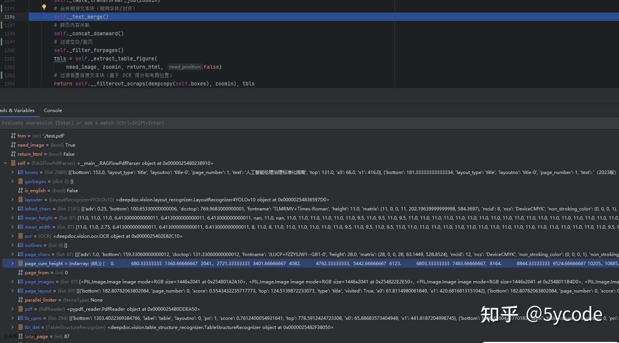Click the mean_height variable name link
The image size is (619, 343).
click(x=38, y=218)
